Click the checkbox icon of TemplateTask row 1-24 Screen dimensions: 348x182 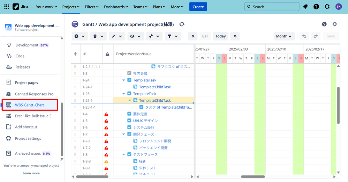(x=129, y=80)
